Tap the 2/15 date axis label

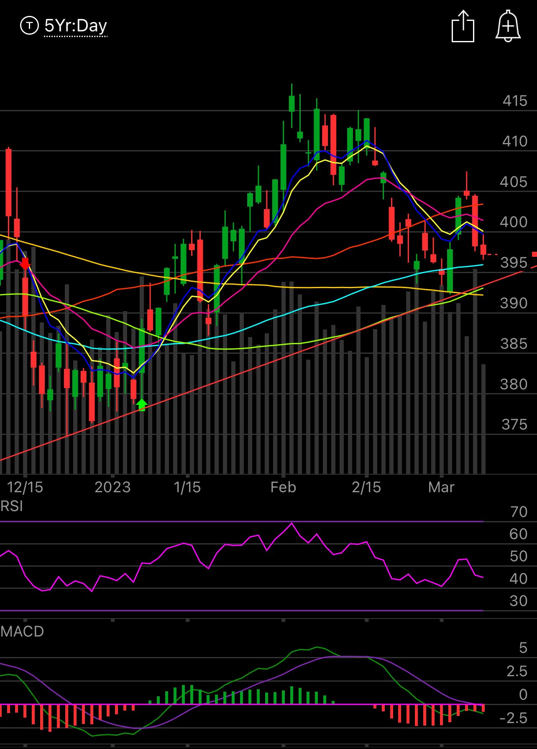366,487
